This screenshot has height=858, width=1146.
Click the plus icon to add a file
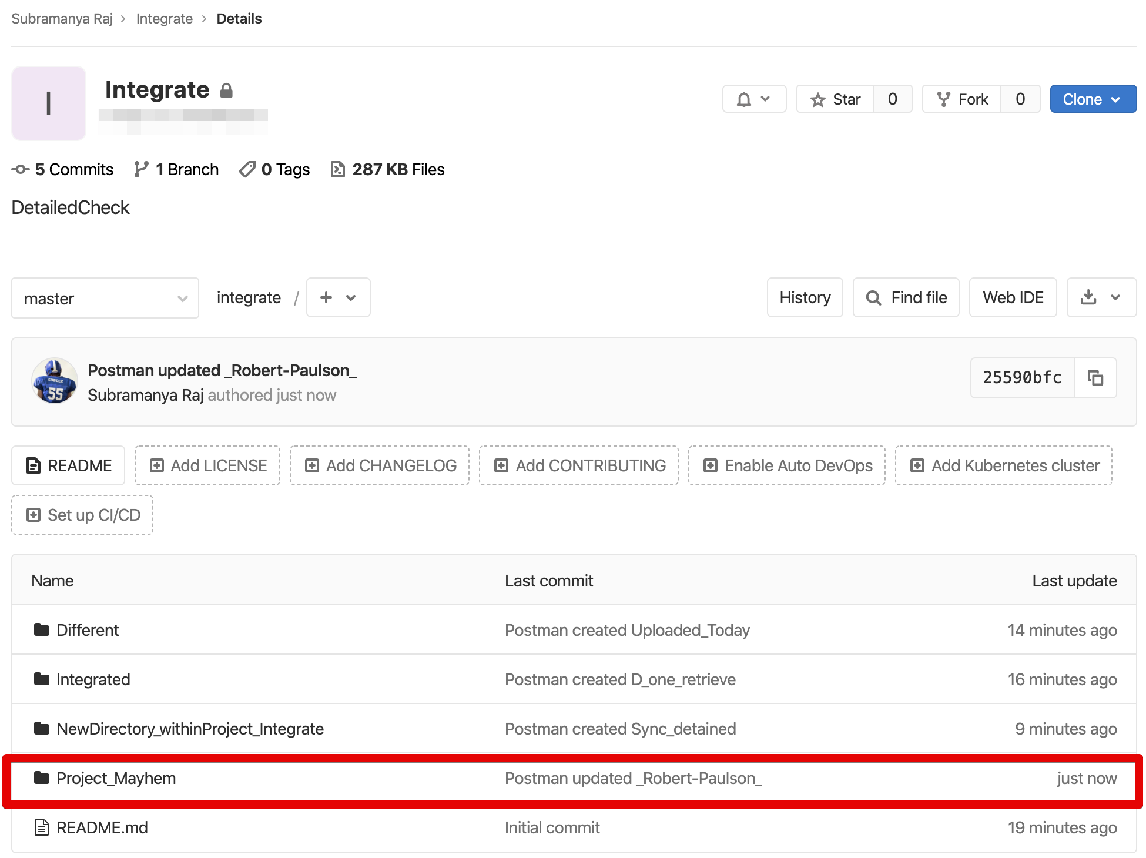pyautogui.click(x=327, y=297)
